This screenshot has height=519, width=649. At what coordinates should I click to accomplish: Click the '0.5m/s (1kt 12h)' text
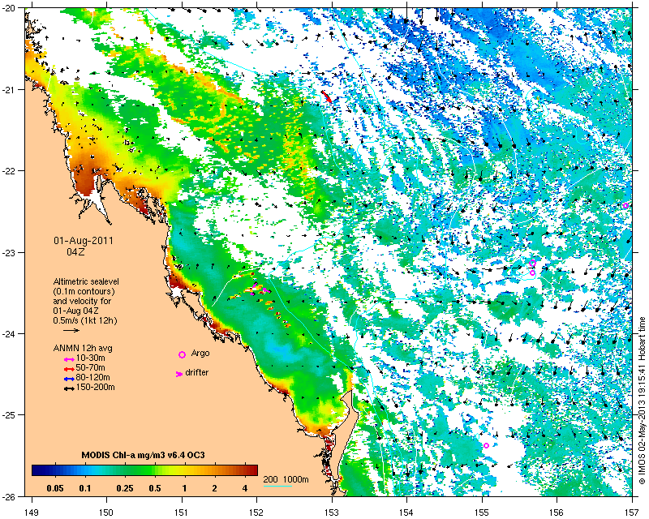click(x=85, y=320)
